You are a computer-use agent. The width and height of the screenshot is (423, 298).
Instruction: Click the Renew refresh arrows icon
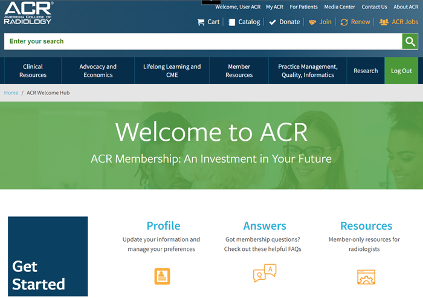click(344, 22)
